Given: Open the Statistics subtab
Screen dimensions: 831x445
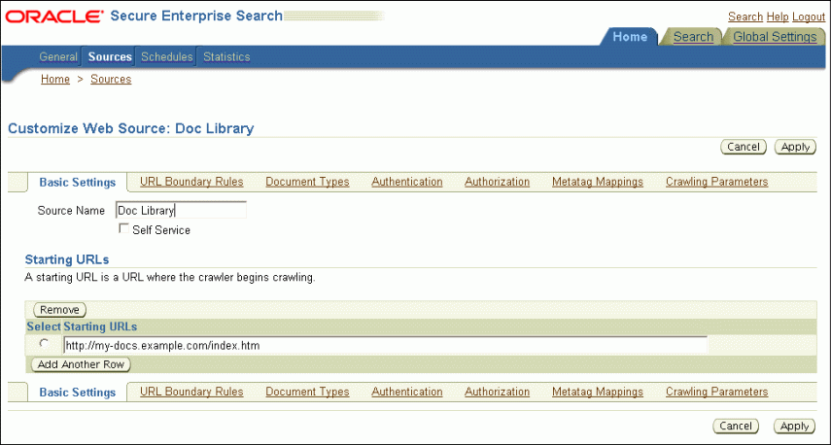Looking at the screenshot, I should pos(226,56).
